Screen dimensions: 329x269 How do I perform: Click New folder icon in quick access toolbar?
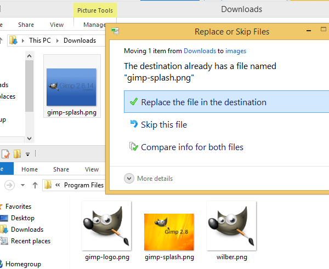pyautogui.click(x=17, y=154)
